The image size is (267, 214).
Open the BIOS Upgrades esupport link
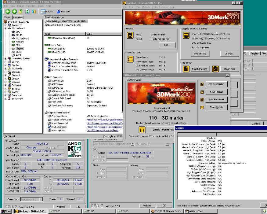(105, 127)
